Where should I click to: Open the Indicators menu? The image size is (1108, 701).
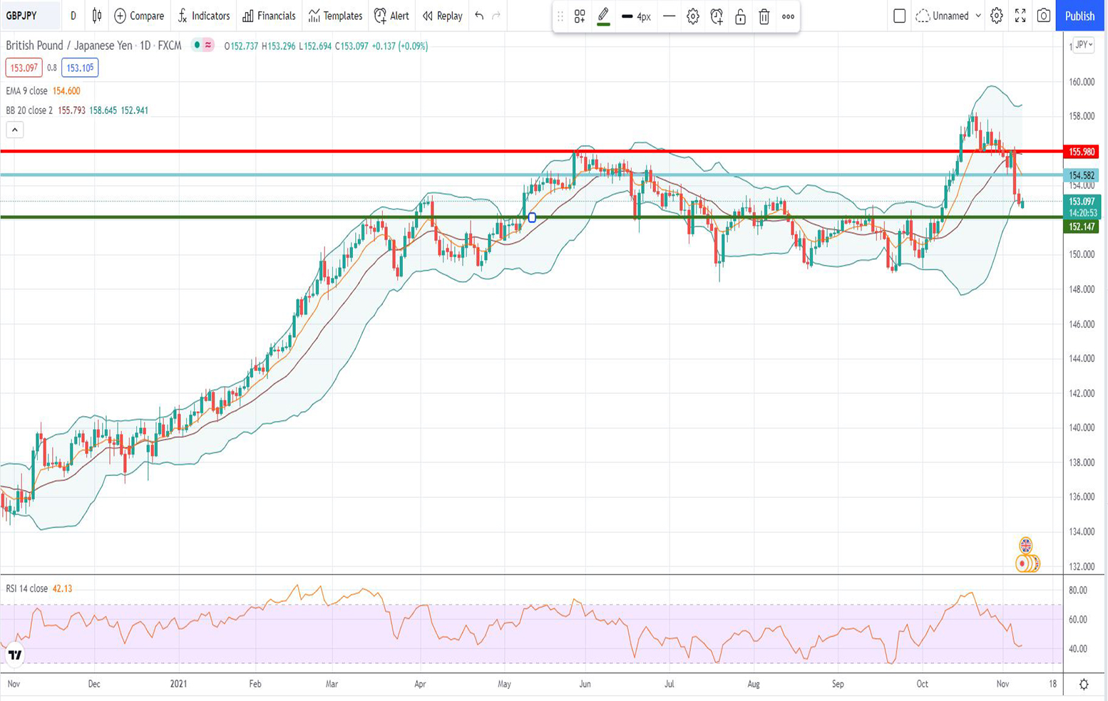pyautogui.click(x=204, y=16)
